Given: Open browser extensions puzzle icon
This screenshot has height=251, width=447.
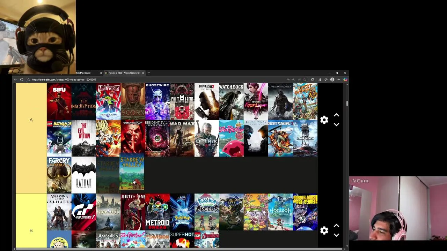Looking at the screenshot, I should (x=313, y=79).
